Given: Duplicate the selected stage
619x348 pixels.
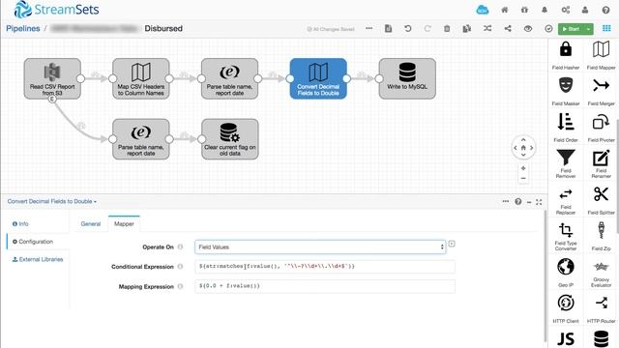Looking at the screenshot, I should (x=467, y=28).
